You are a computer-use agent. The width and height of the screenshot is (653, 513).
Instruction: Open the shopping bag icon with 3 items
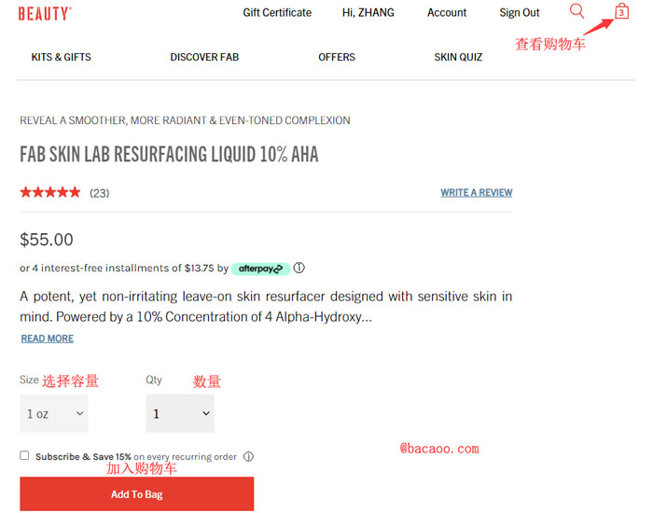point(621,11)
